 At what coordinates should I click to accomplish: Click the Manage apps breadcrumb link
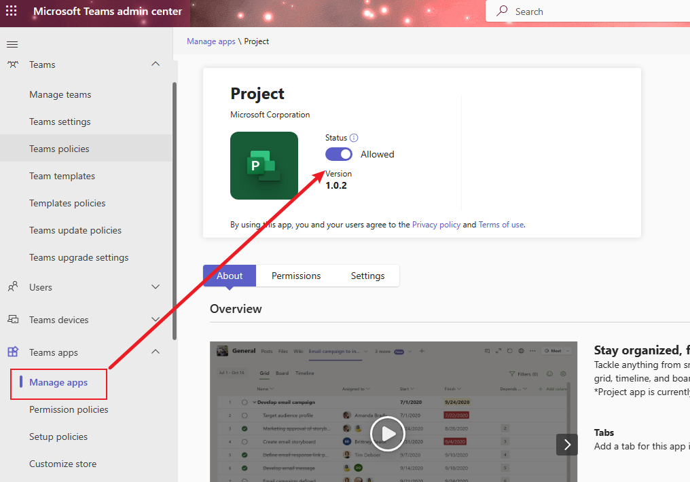click(211, 41)
